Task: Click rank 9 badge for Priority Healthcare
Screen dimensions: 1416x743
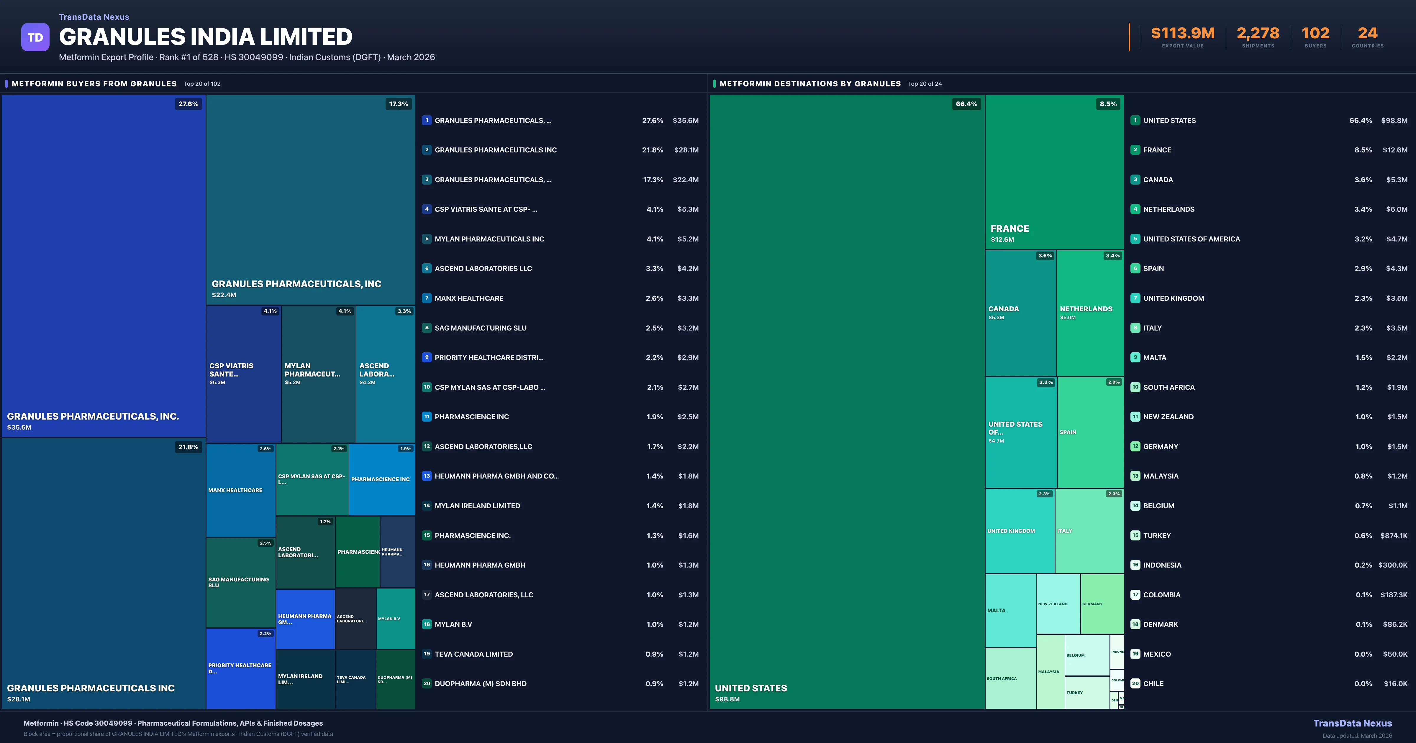Action: pyautogui.click(x=427, y=357)
